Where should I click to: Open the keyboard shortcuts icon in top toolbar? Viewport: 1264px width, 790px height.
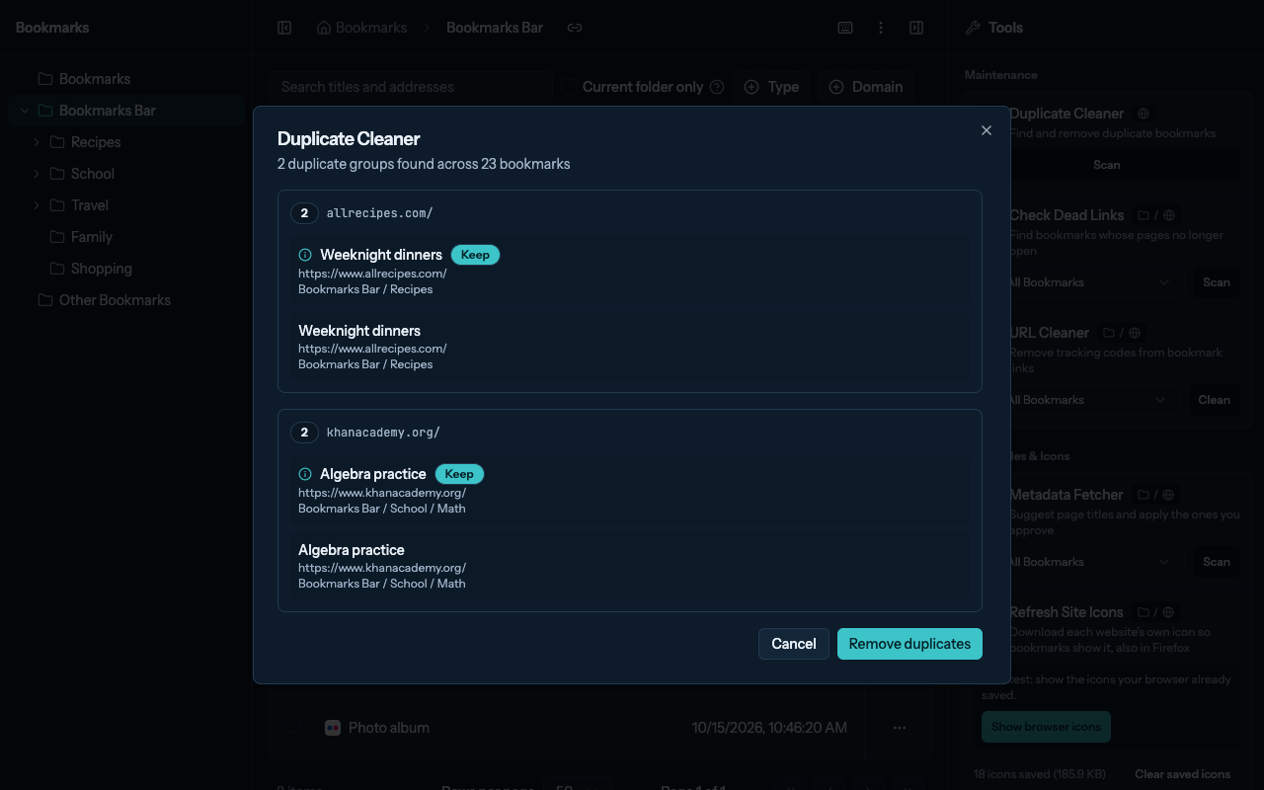[x=845, y=28]
